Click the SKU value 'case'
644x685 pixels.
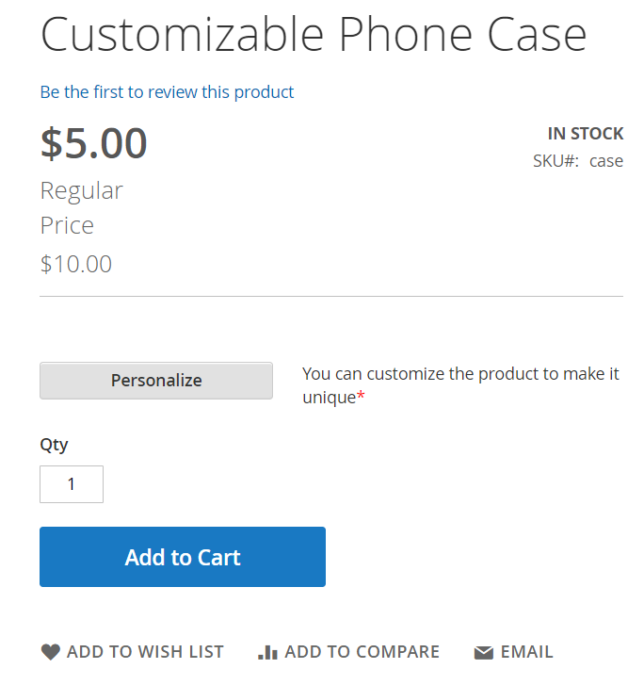click(x=606, y=161)
